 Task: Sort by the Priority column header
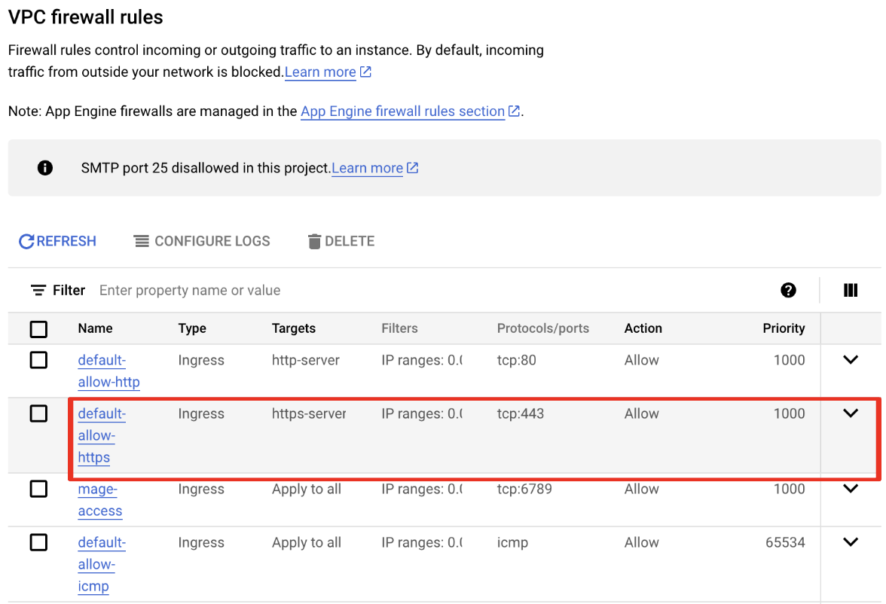click(x=784, y=328)
